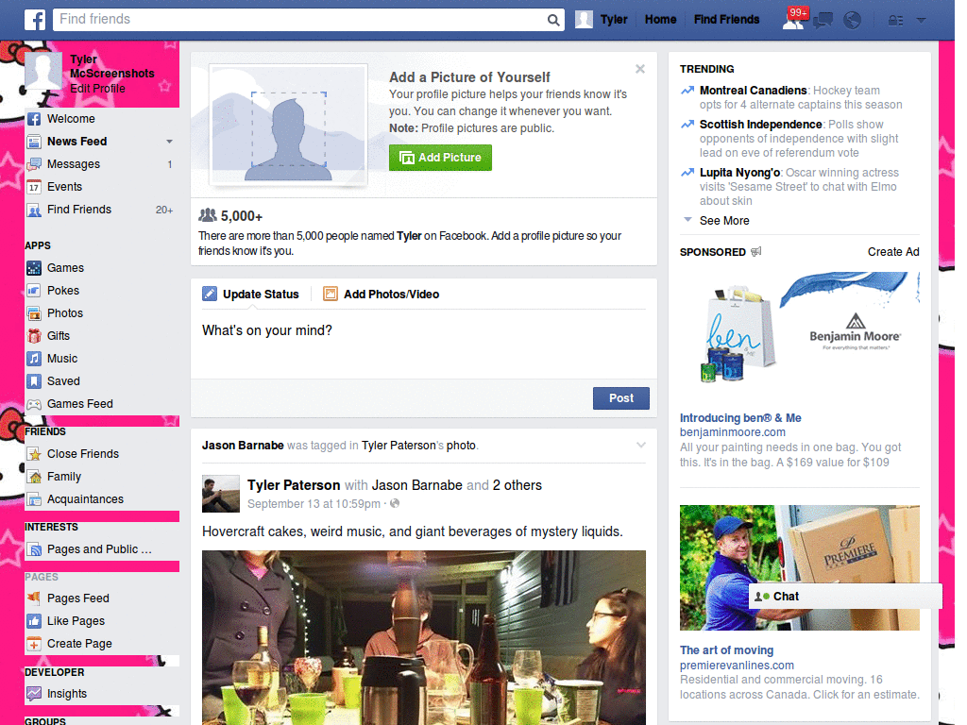Open account menu dropdown arrow

click(922, 21)
